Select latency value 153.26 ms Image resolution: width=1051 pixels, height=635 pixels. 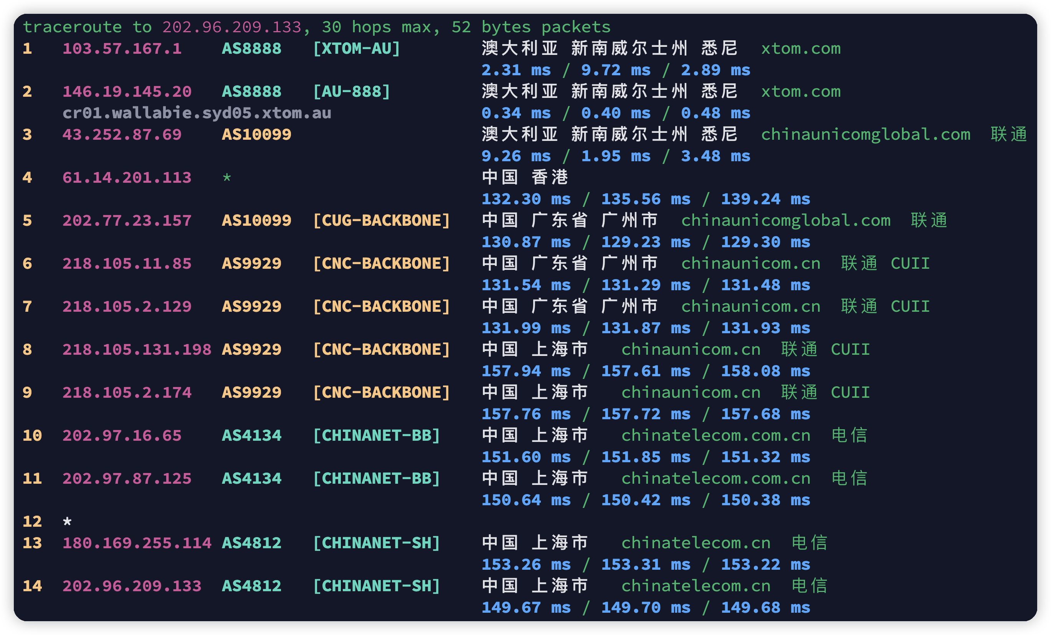[x=526, y=565]
